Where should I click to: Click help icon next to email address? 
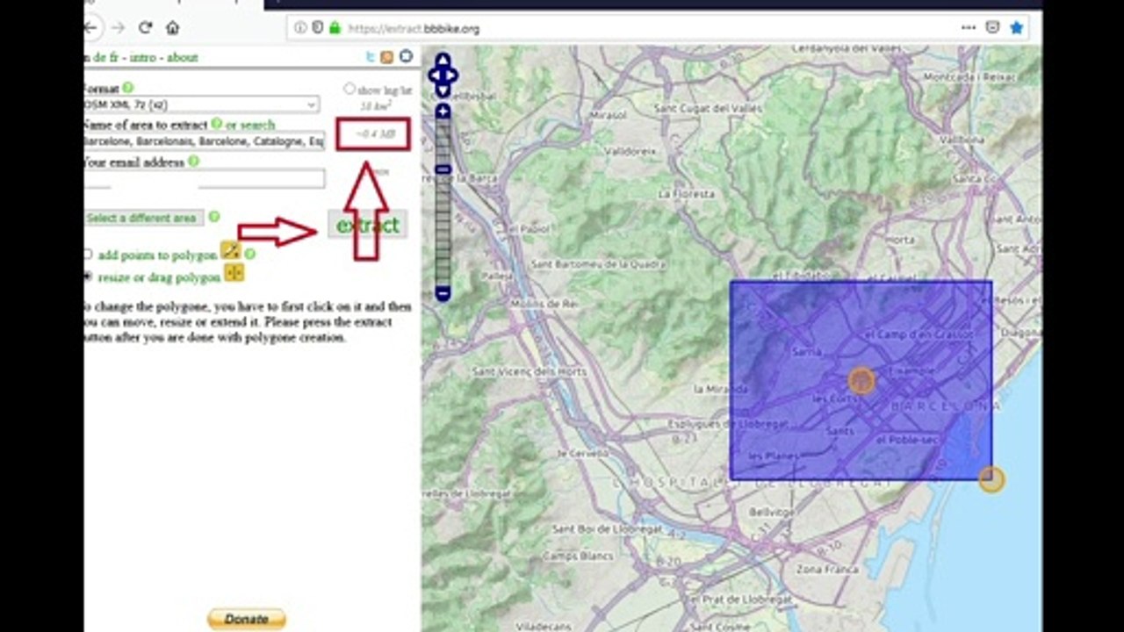coord(193,162)
